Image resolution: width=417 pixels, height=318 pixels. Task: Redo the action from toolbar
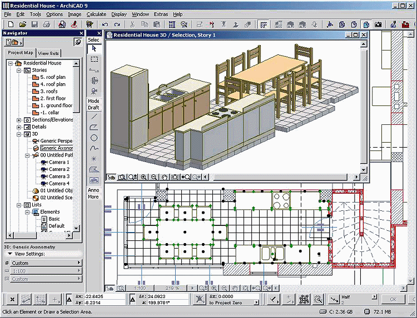pos(117,24)
